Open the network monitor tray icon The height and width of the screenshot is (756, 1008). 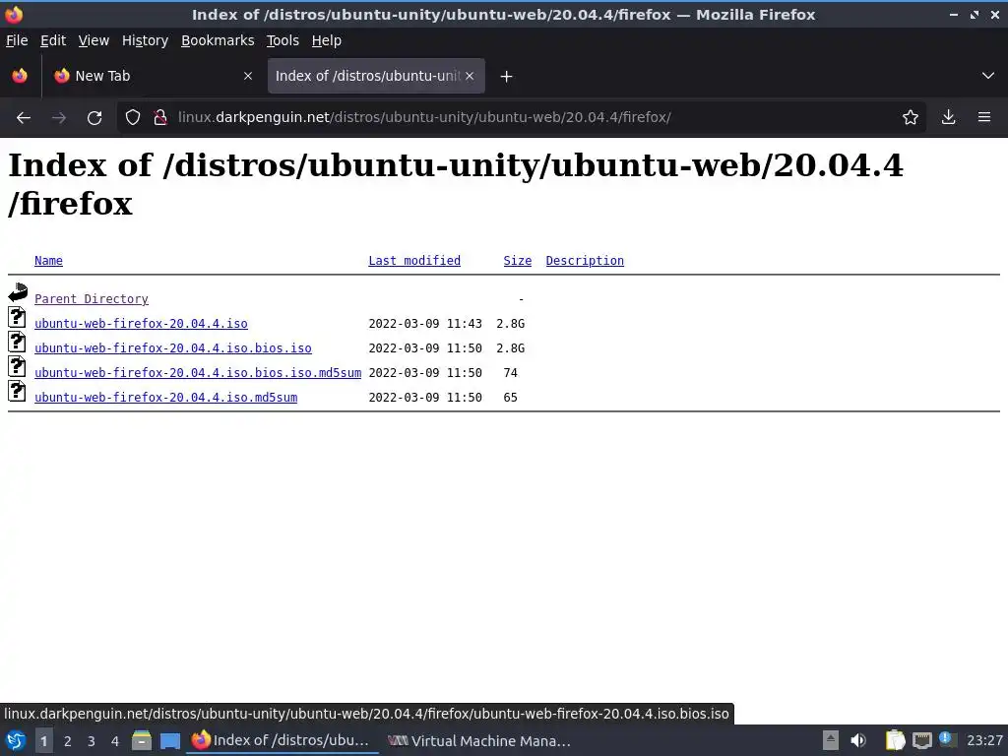921,740
